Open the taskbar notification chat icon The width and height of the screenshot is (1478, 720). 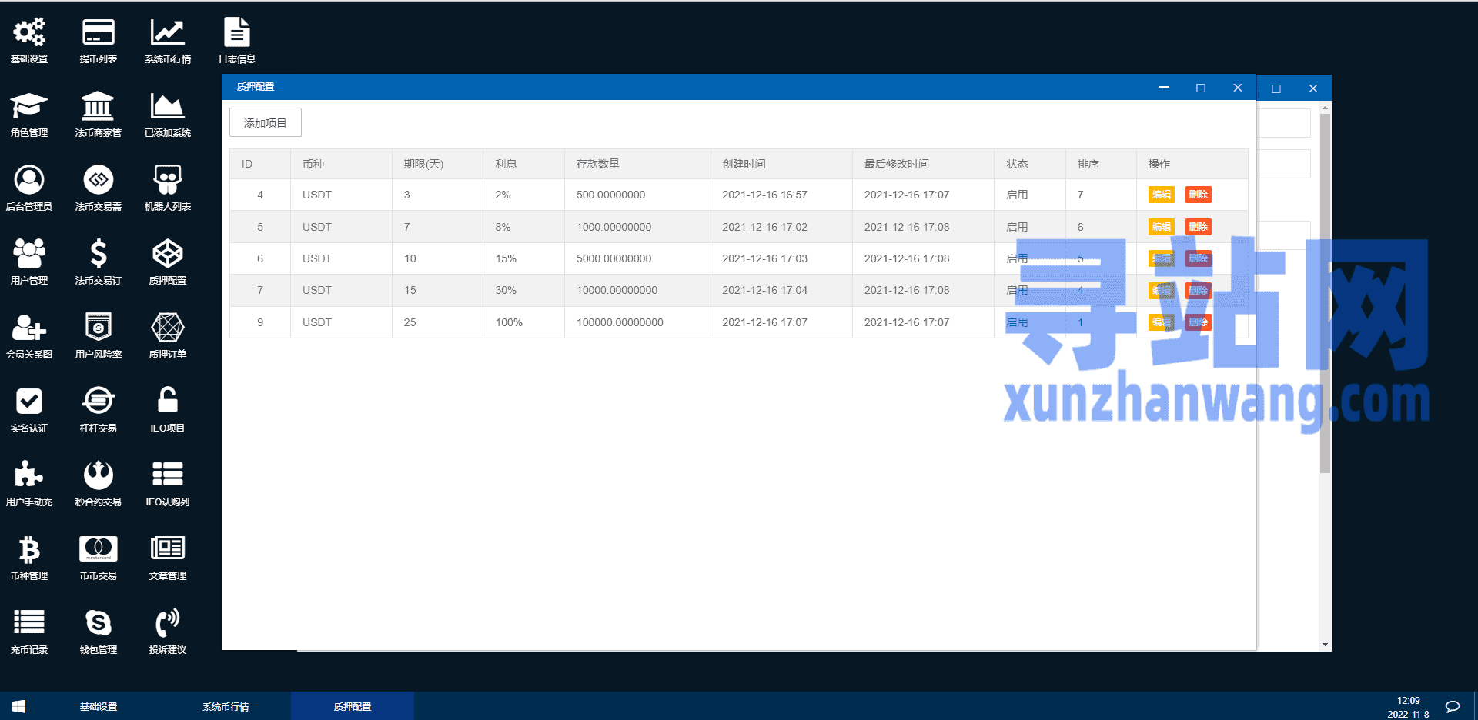click(x=1453, y=706)
